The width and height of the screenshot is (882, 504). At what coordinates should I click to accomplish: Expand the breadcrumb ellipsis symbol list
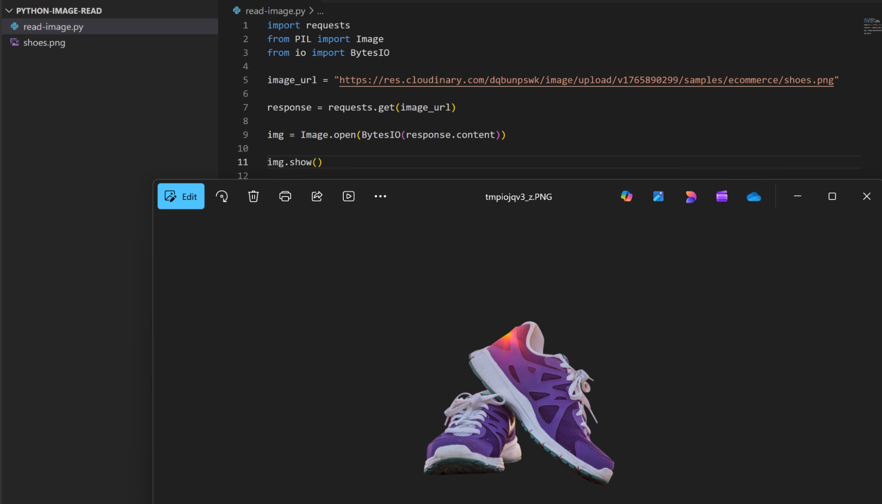coord(320,11)
